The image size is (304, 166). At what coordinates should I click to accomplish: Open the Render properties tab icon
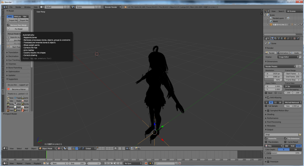pyautogui.click(x=273, y=38)
